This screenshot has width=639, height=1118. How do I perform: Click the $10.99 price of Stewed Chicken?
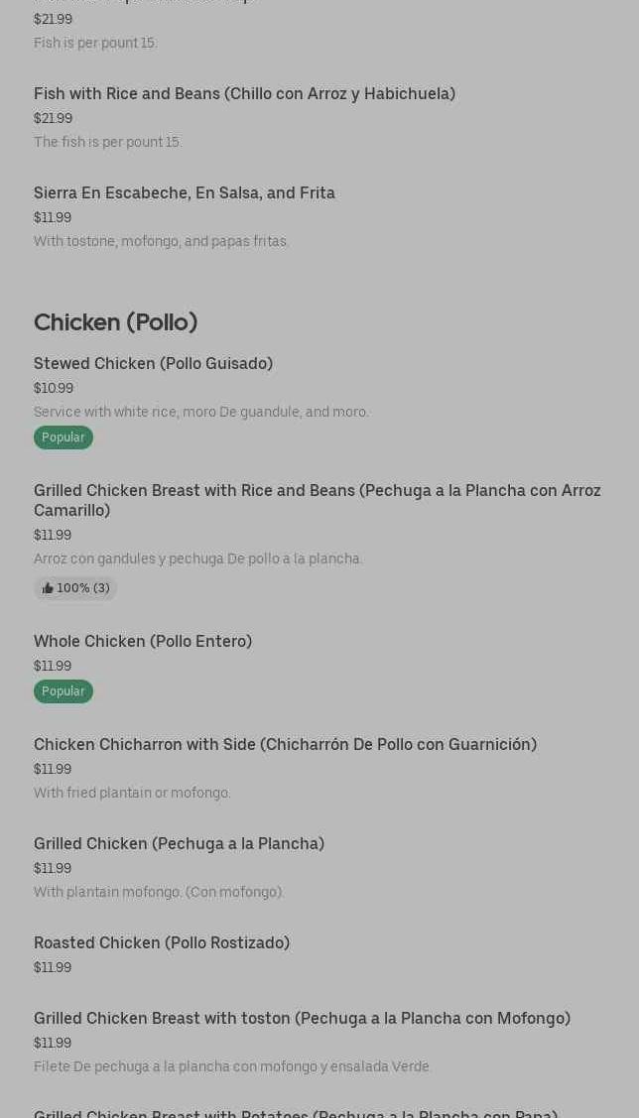pos(54,388)
